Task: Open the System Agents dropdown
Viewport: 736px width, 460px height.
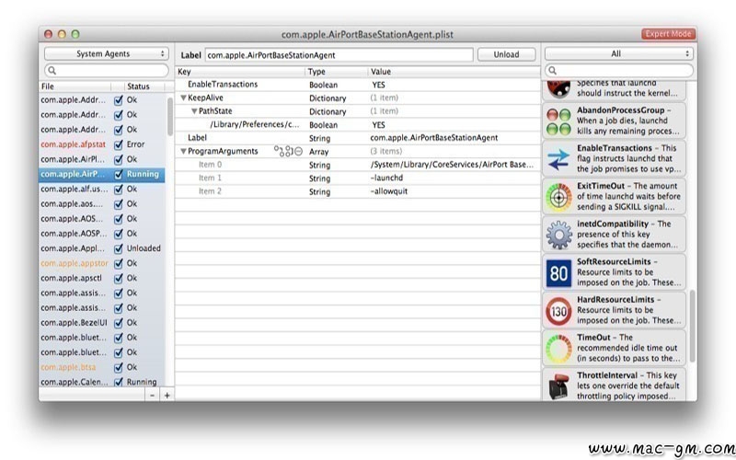Action: (x=106, y=54)
